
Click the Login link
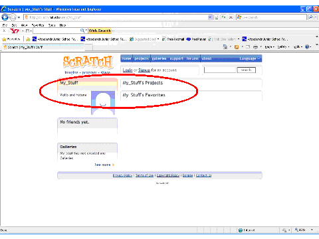(x=128, y=70)
